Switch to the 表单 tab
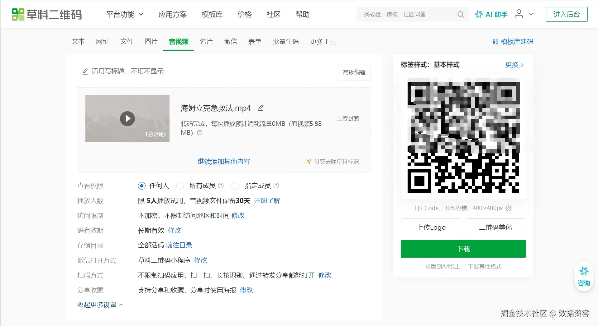This screenshot has height=326, width=598. [255, 41]
